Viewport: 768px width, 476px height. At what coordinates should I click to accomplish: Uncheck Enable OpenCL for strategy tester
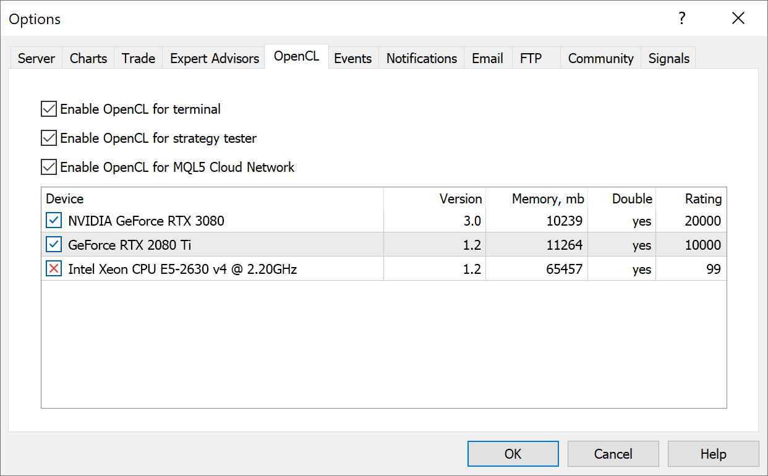pos(48,138)
